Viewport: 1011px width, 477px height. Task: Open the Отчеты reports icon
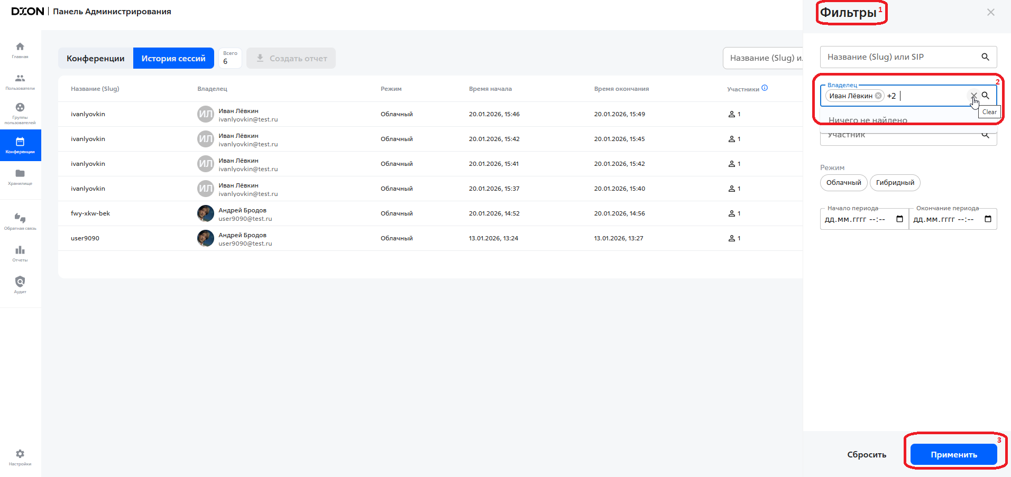click(x=20, y=253)
